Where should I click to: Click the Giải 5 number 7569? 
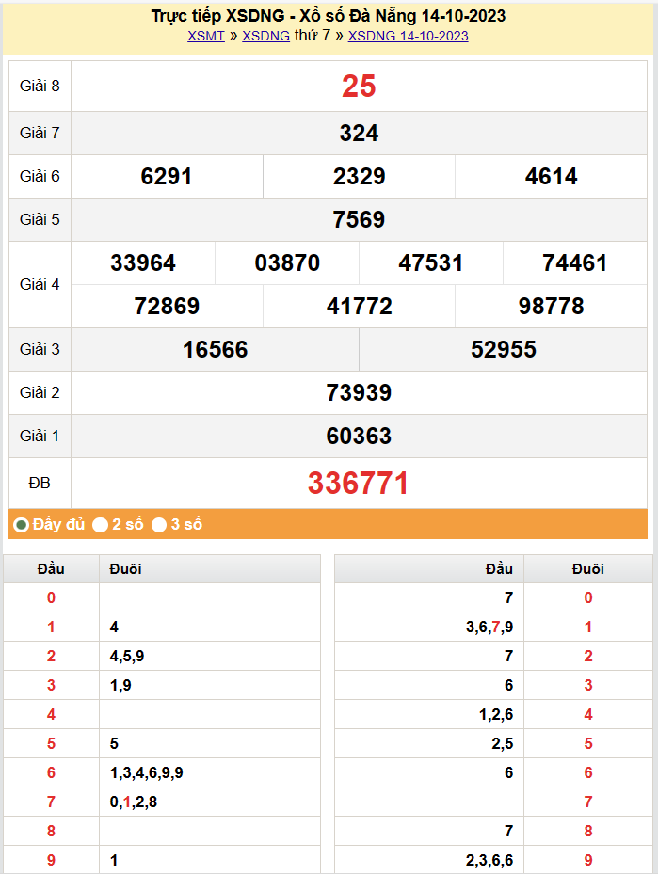(359, 220)
